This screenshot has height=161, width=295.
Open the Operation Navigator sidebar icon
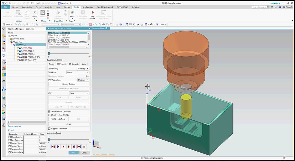pos(4,55)
